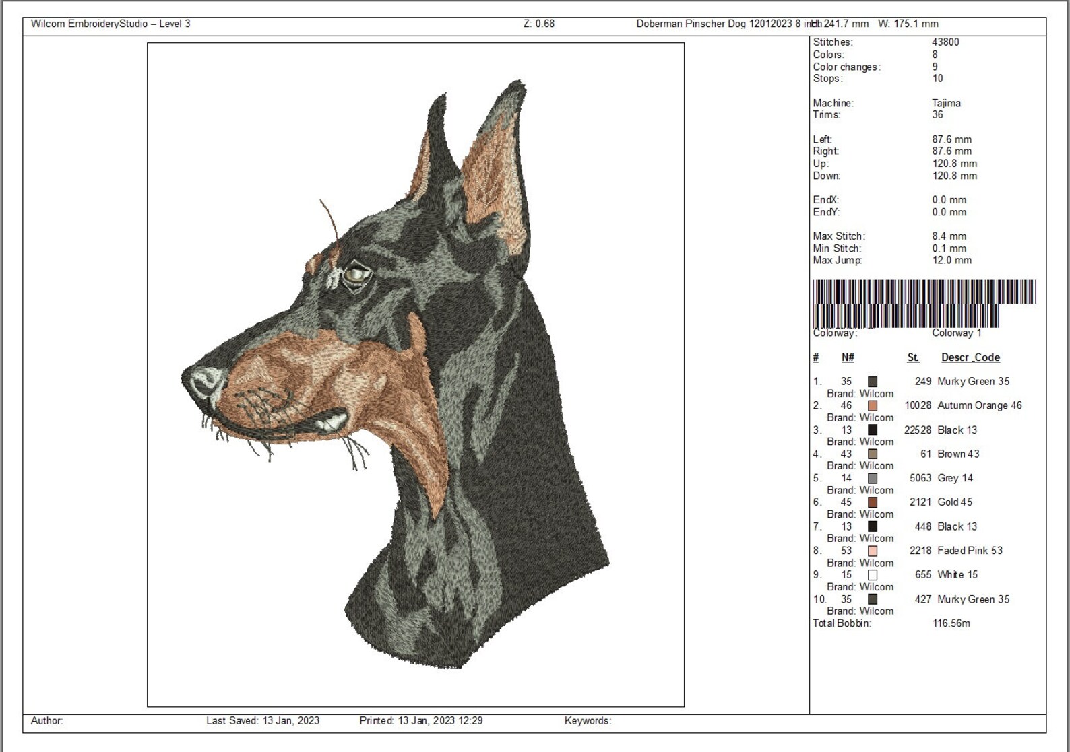
Task: Click the Machine value 'Tajima'
Action: pos(946,103)
